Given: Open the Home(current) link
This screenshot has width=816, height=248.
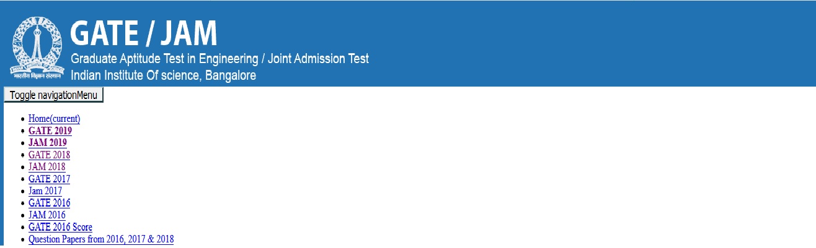Looking at the screenshot, I should click(54, 119).
